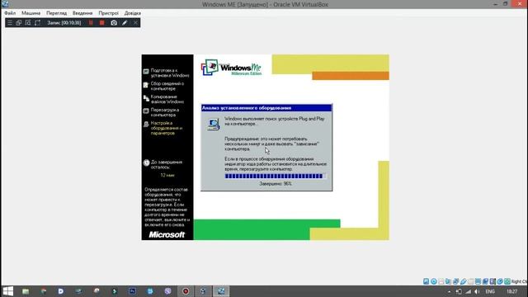Take a screenshot with the camera icon
Screen dimensions: 528x297
[114, 22]
